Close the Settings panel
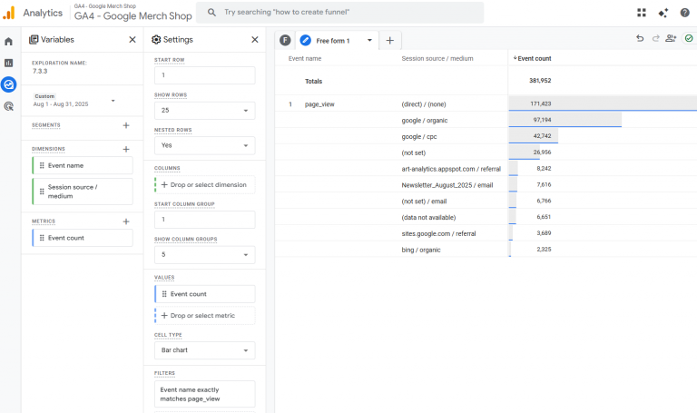Image resolution: width=697 pixels, height=413 pixels. pos(255,40)
